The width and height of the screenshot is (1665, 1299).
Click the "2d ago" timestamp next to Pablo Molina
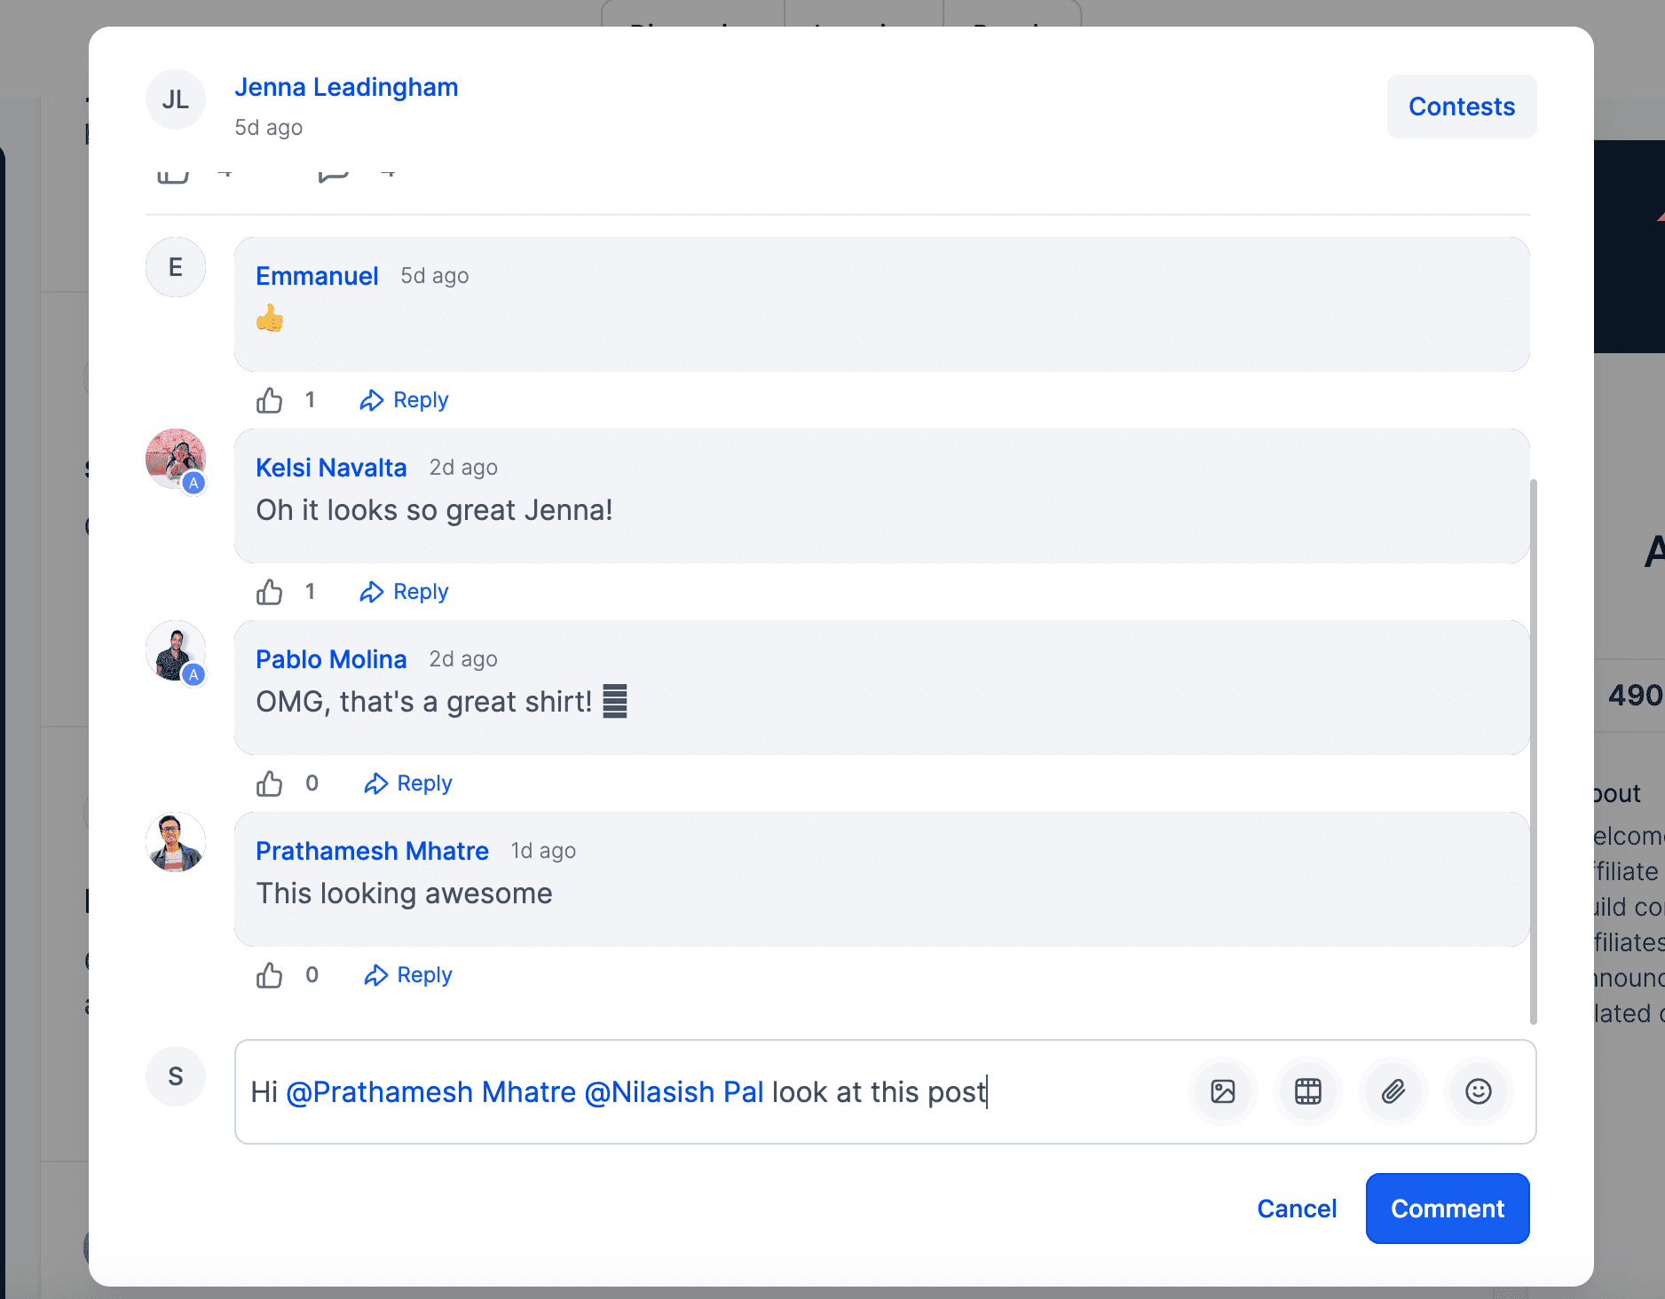[463, 659]
